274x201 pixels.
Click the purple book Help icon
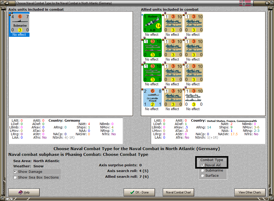click(20, 192)
